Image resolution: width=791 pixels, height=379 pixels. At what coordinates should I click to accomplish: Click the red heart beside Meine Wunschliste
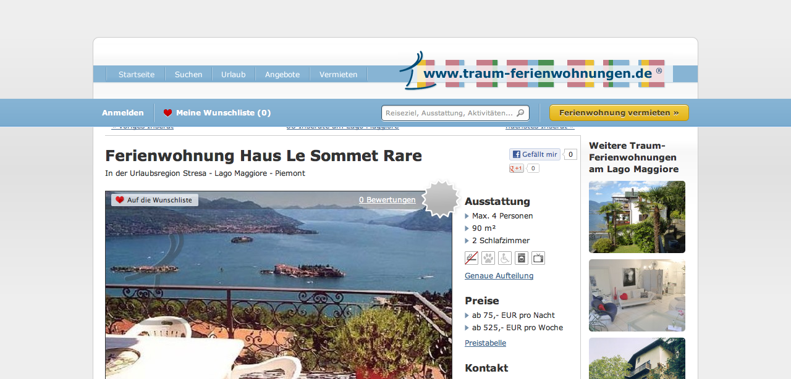tap(167, 113)
